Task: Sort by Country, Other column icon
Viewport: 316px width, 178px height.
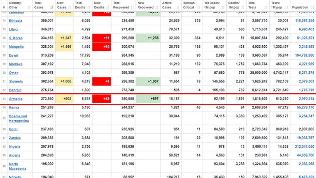Action: tap(29, 7)
